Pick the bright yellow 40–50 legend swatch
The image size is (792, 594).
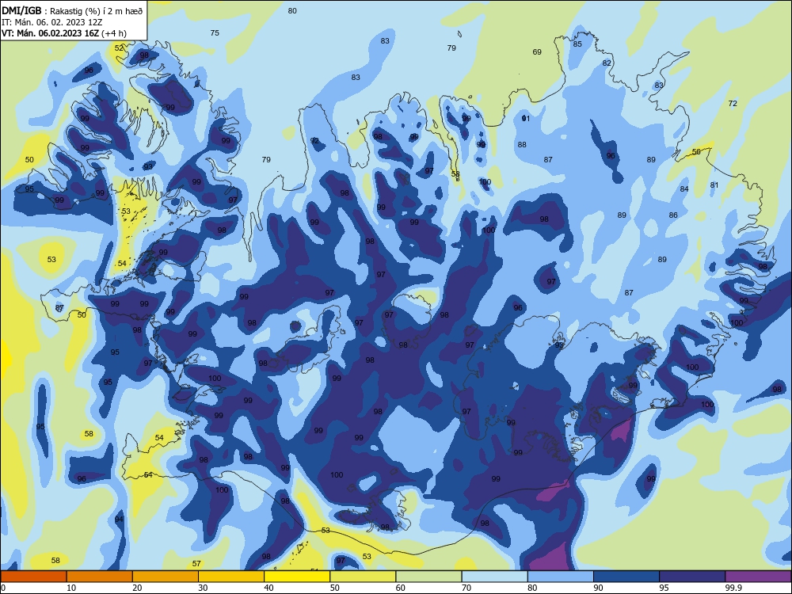(x=297, y=577)
